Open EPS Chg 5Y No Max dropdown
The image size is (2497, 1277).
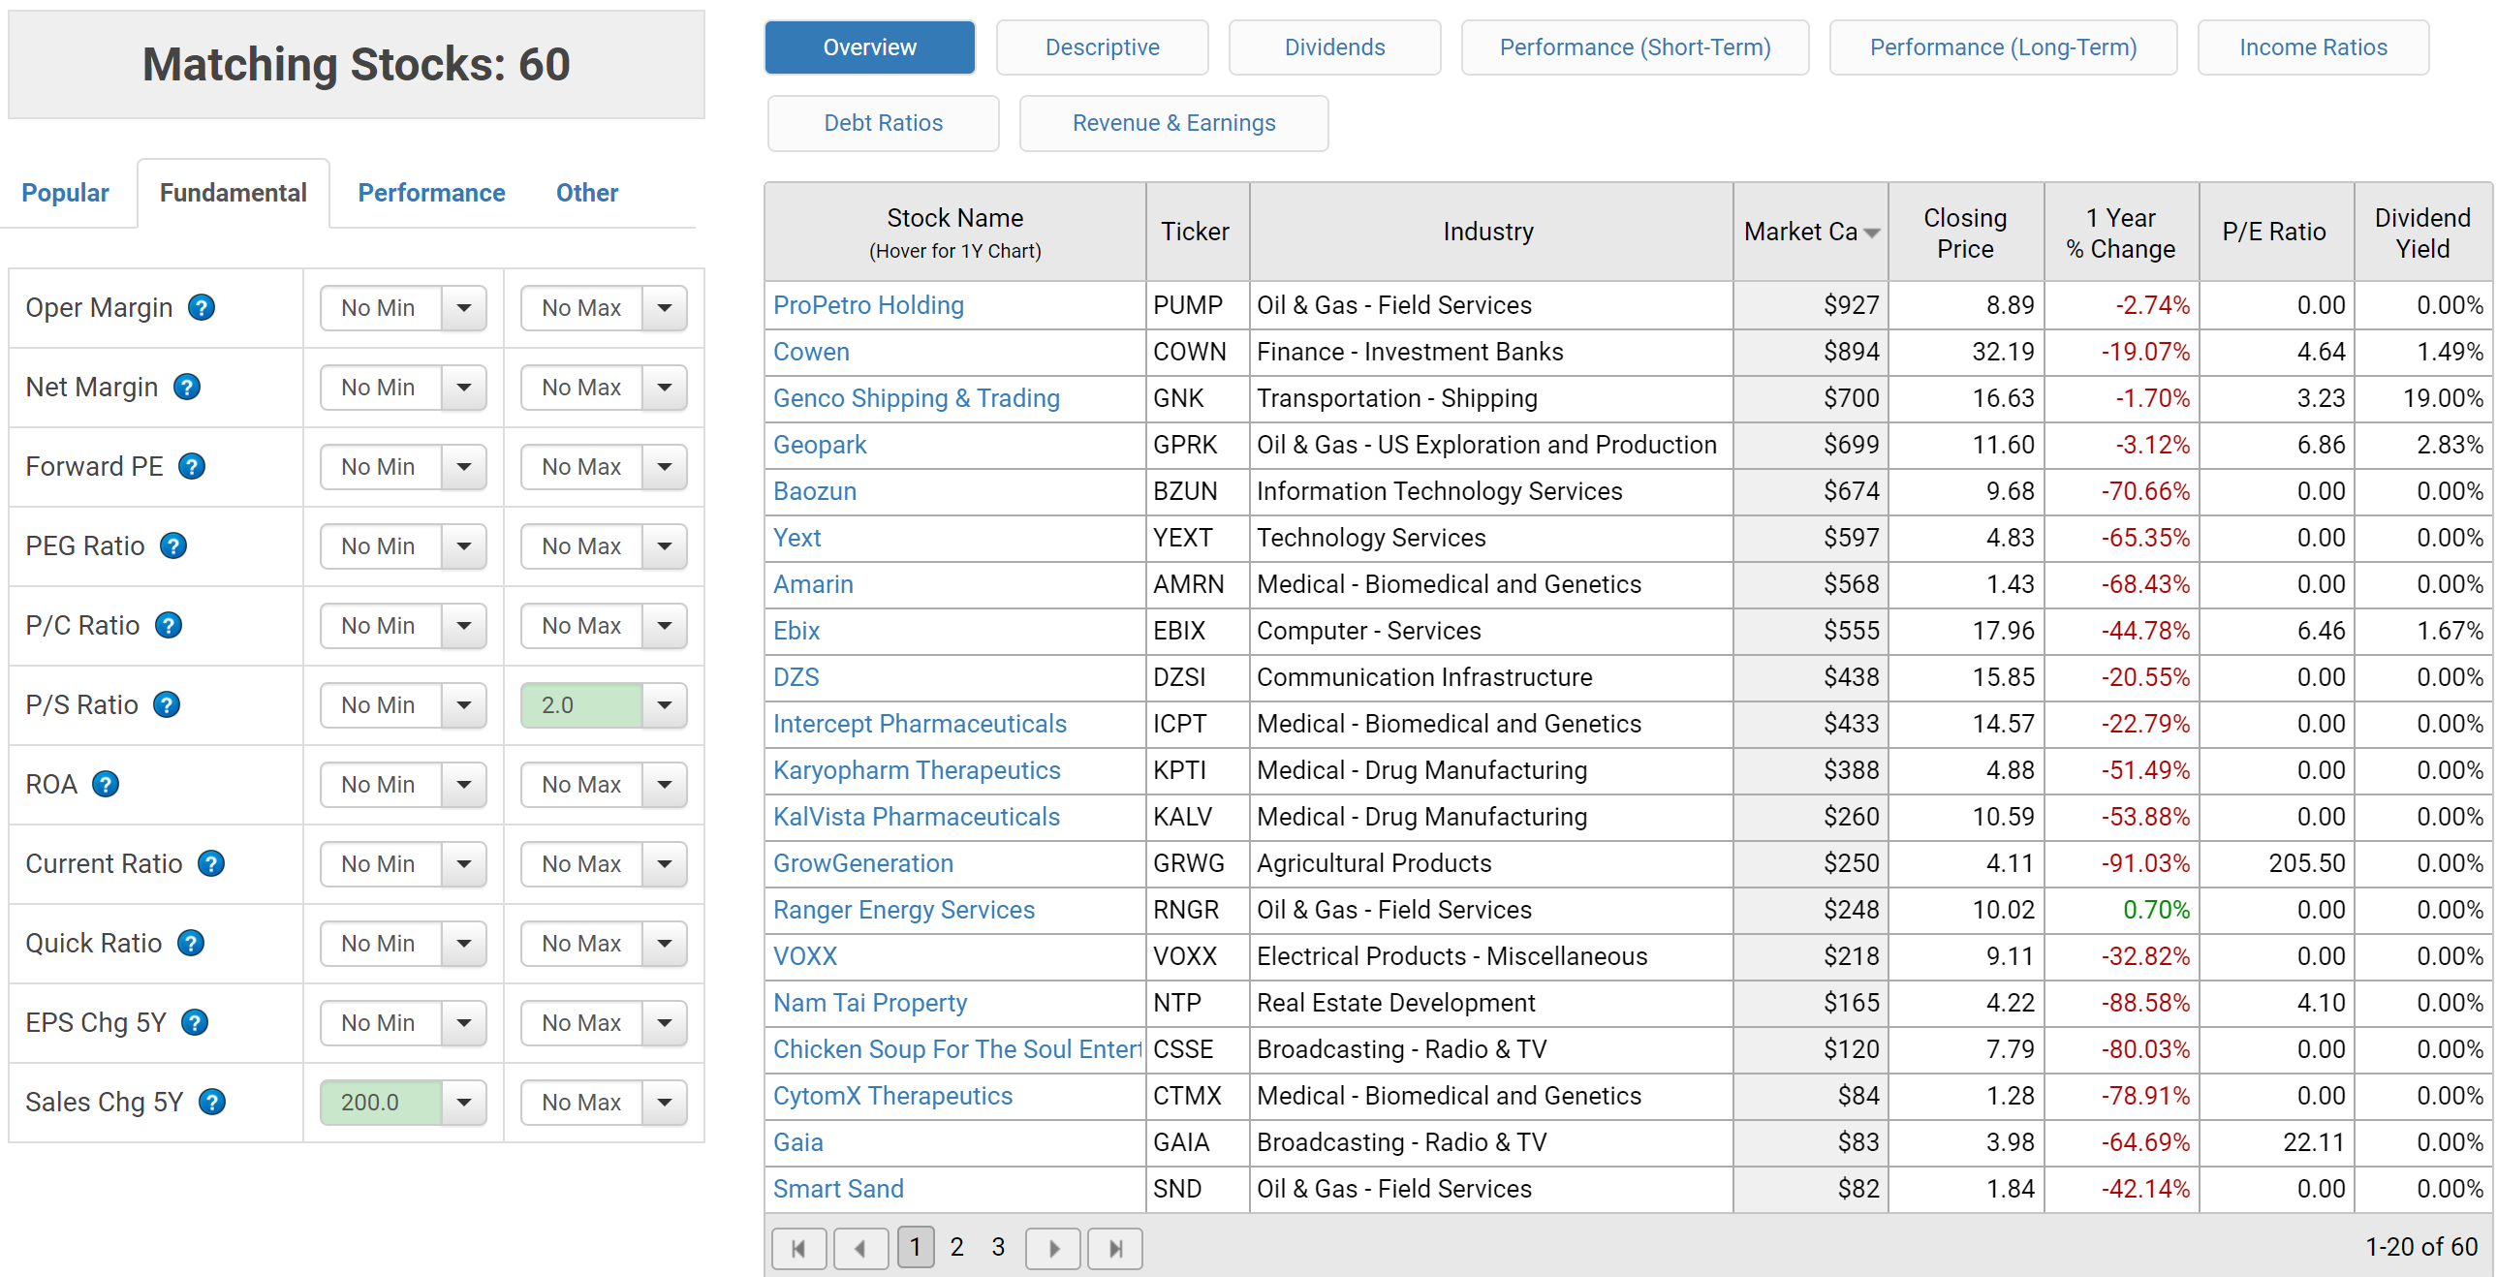665,1023
